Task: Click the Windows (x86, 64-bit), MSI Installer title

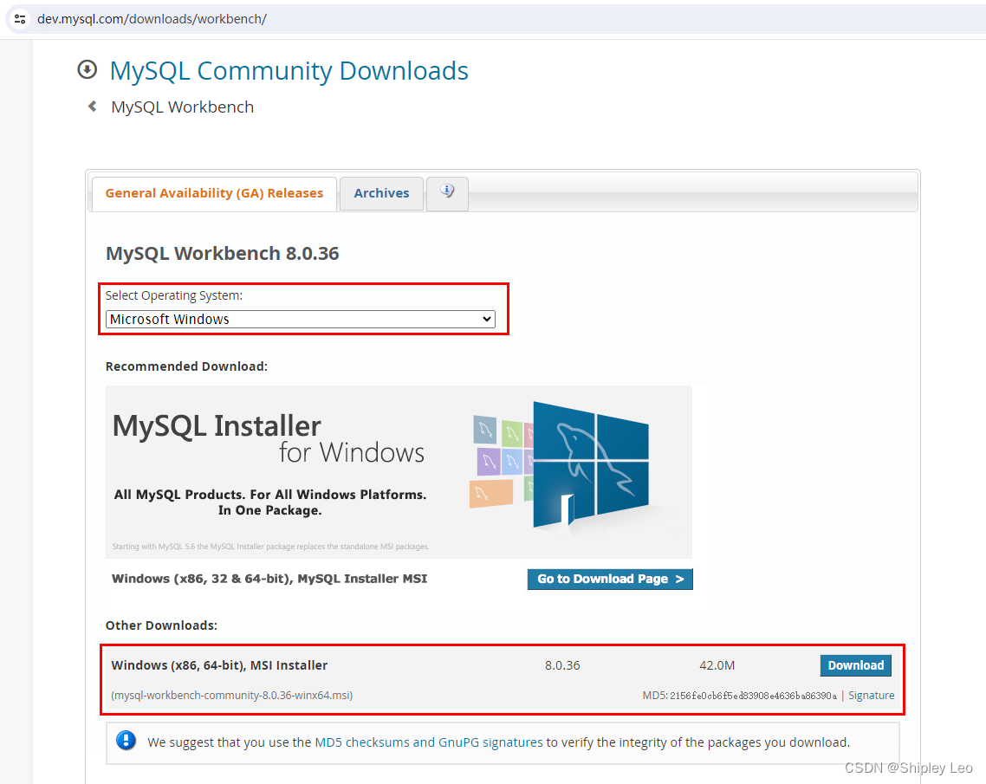Action: pyautogui.click(x=219, y=665)
